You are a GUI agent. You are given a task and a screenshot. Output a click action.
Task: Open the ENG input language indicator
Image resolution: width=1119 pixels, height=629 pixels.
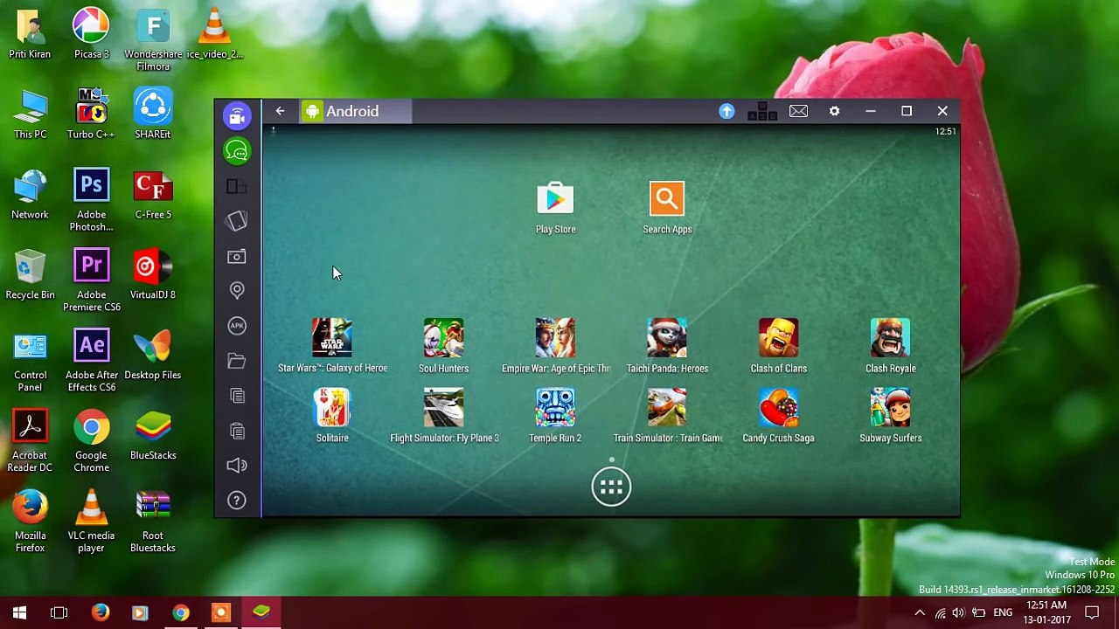point(1003,612)
